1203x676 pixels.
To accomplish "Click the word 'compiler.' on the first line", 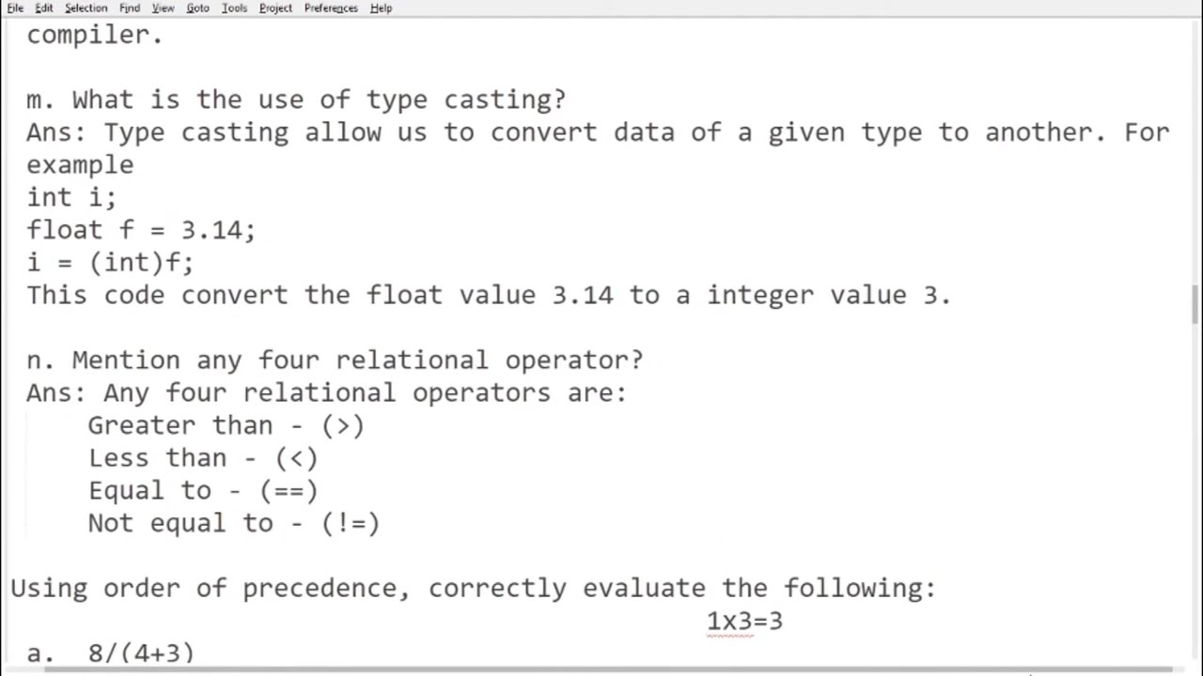I will [95, 36].
